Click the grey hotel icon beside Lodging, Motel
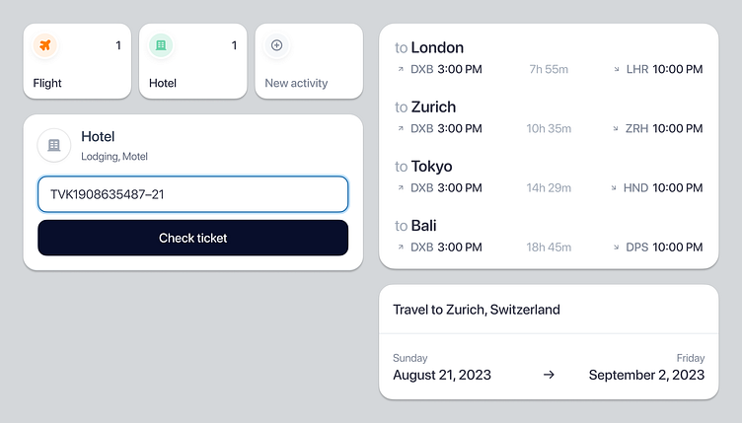This screenshot has height=423, width=742. 53,145
